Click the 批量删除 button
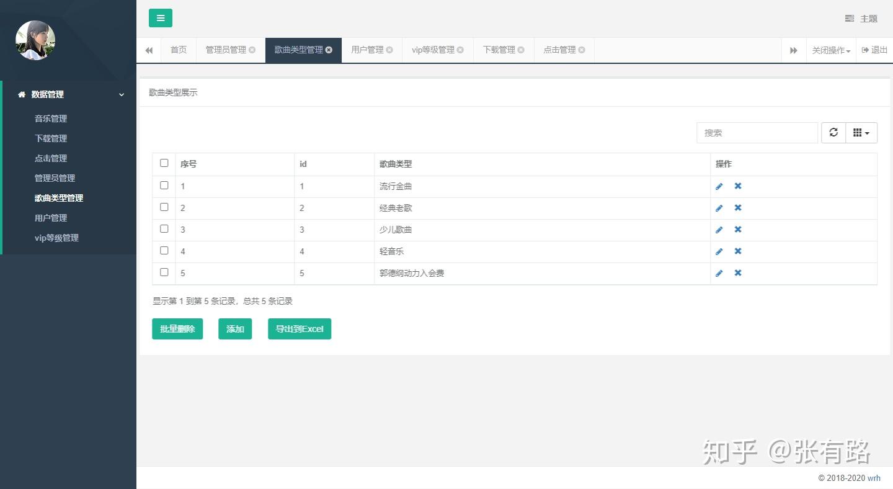The width and height of the screenshot is (893, 489). 177,329
